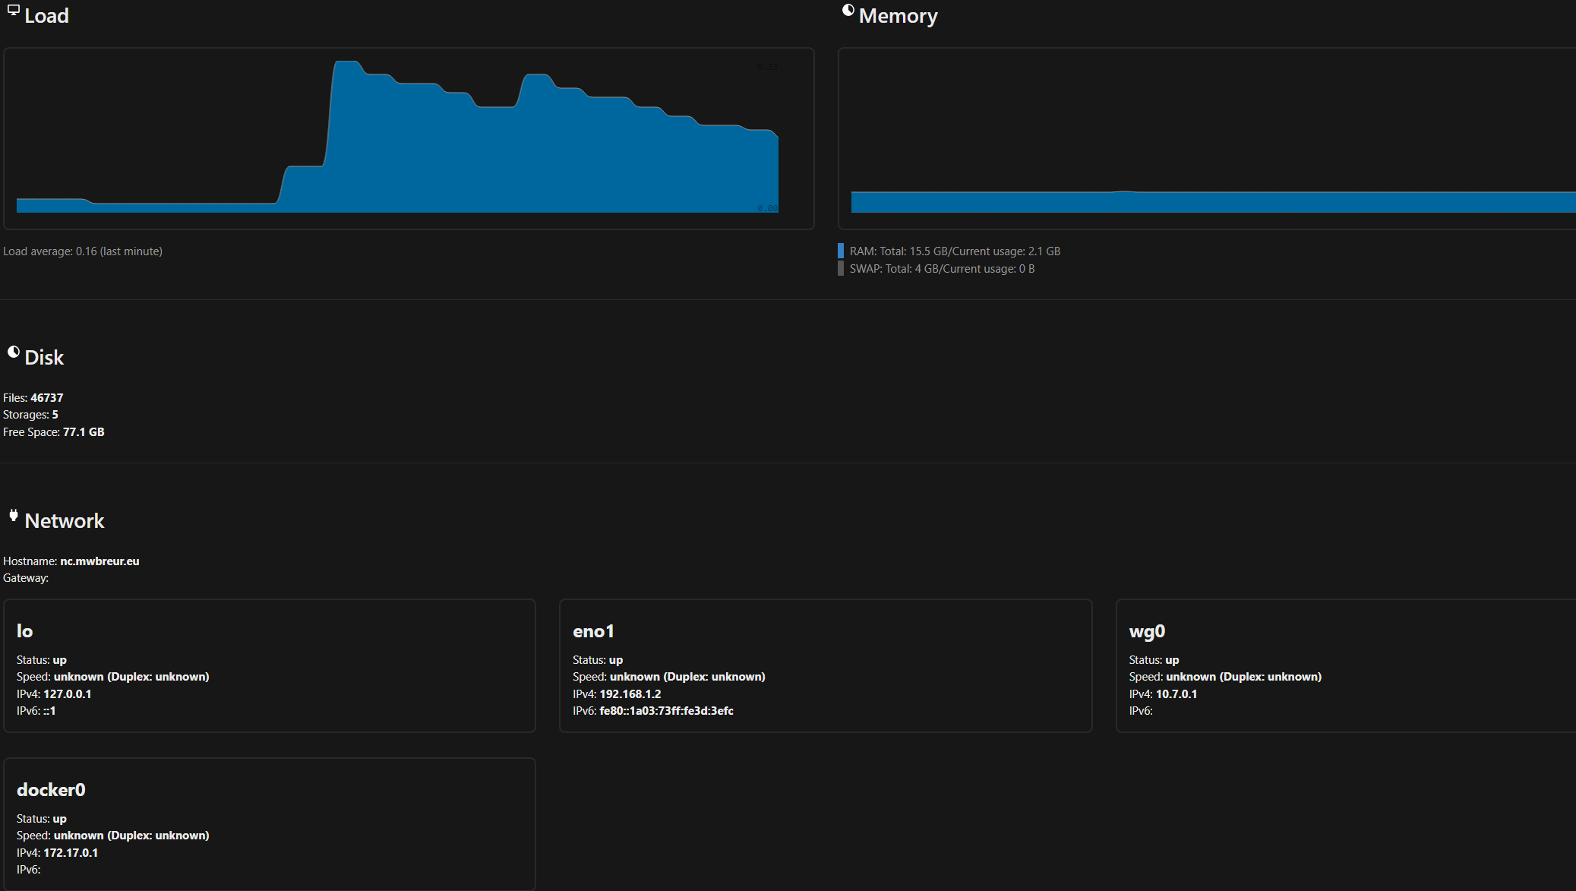
Task: Click the eno1 IPv4 address 192.168.1.2
Action: [x=630, y=694]
